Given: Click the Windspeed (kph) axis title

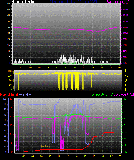Looking at the screenshot, I should (22, 2).
